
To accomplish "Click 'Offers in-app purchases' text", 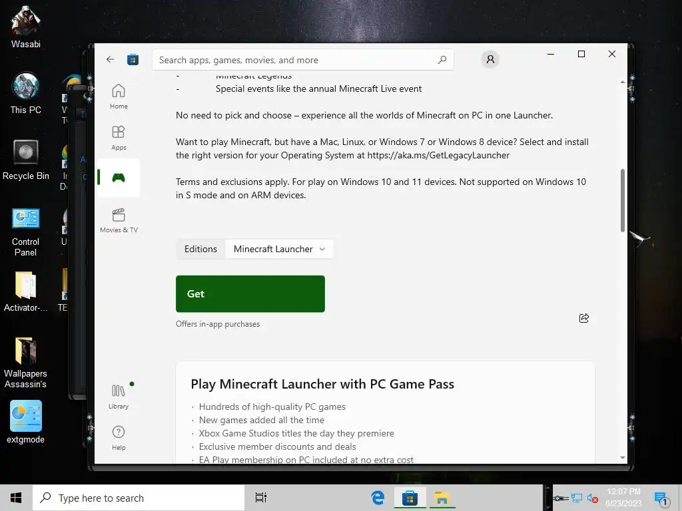I will 218,324.
